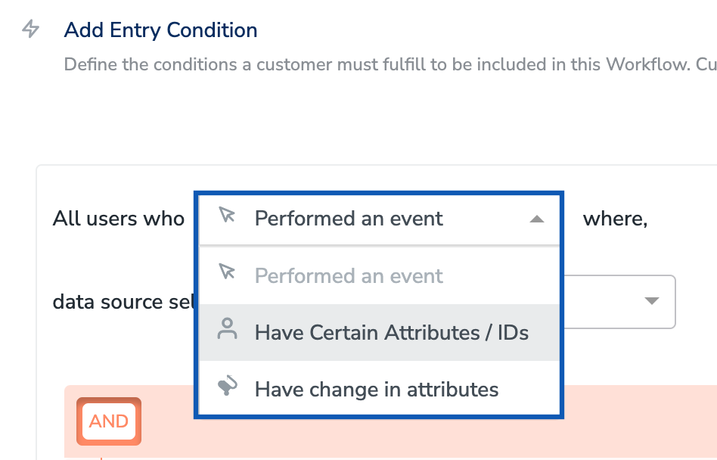Choose the greyed 'Performed an event' list option

[349, 276]
